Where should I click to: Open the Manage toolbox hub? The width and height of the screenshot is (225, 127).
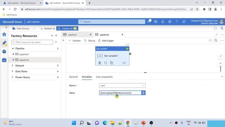coord(4,60)
